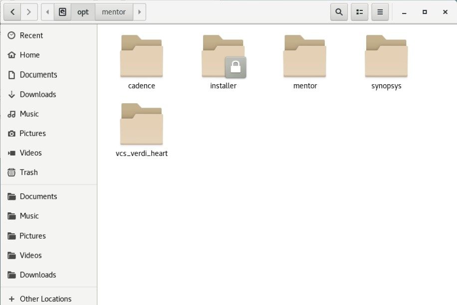Open Music with the note icon
This screenshot has height=305, width=457.
(49, 114)
